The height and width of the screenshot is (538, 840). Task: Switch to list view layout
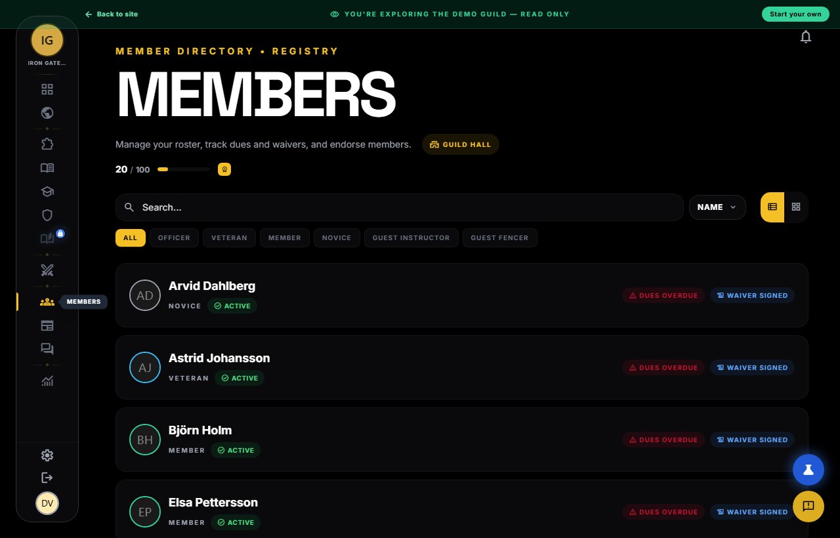tap(772, 207)
